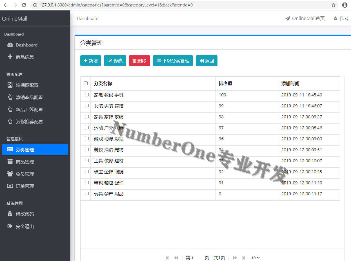Open 新品上线配置 in the sidebar
Screen dimensions: 351x261
tap(35, 109)
